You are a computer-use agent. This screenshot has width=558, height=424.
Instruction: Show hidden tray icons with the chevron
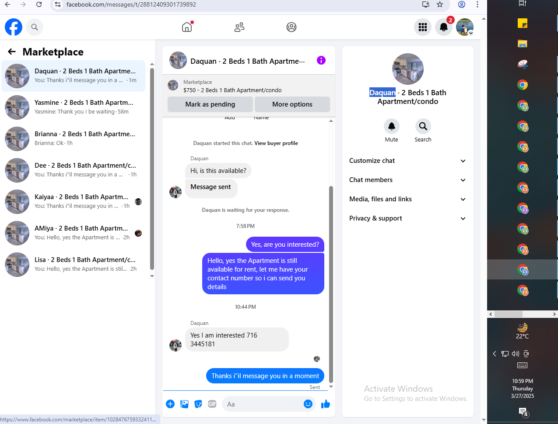click(495, 354)
